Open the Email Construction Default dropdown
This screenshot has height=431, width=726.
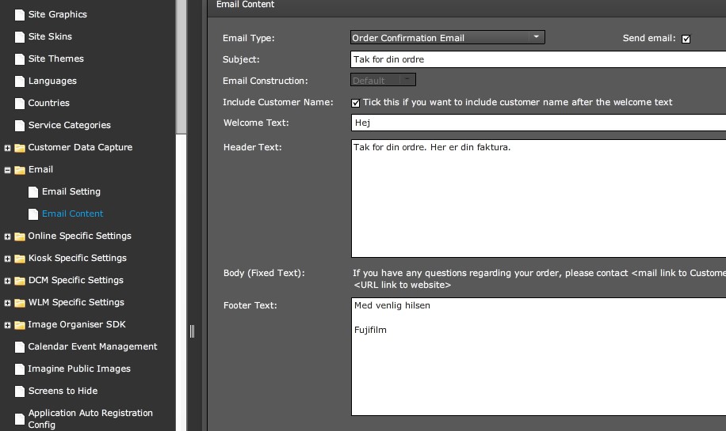[x=383, y=80]
